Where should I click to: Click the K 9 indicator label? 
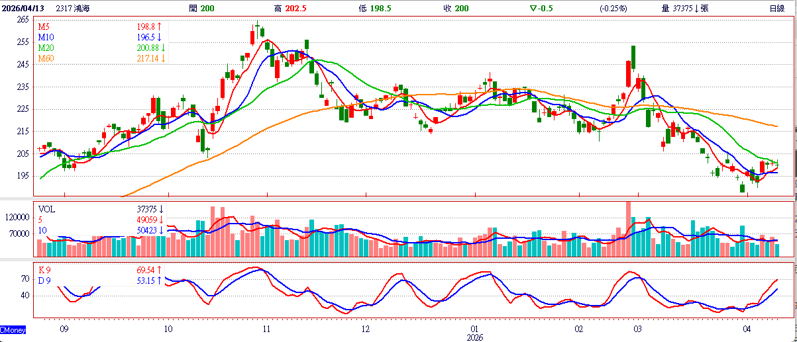[x=44, y=270]
